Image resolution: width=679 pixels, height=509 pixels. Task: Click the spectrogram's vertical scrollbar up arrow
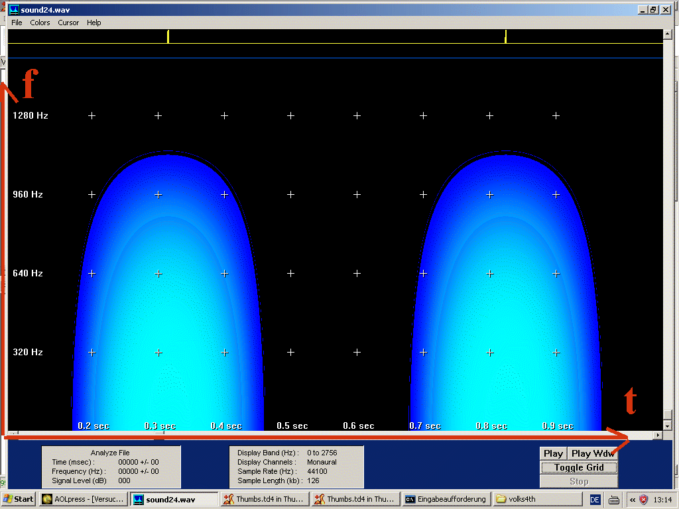click(668, 34)
